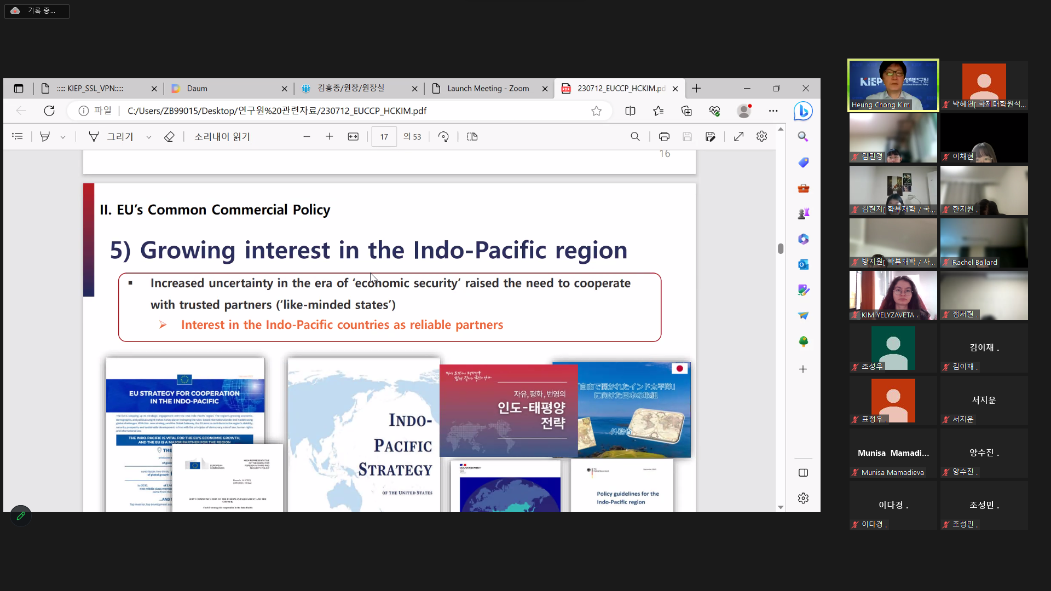
Task: Zoom in the PDF with plus
Action: pos(329,137)
